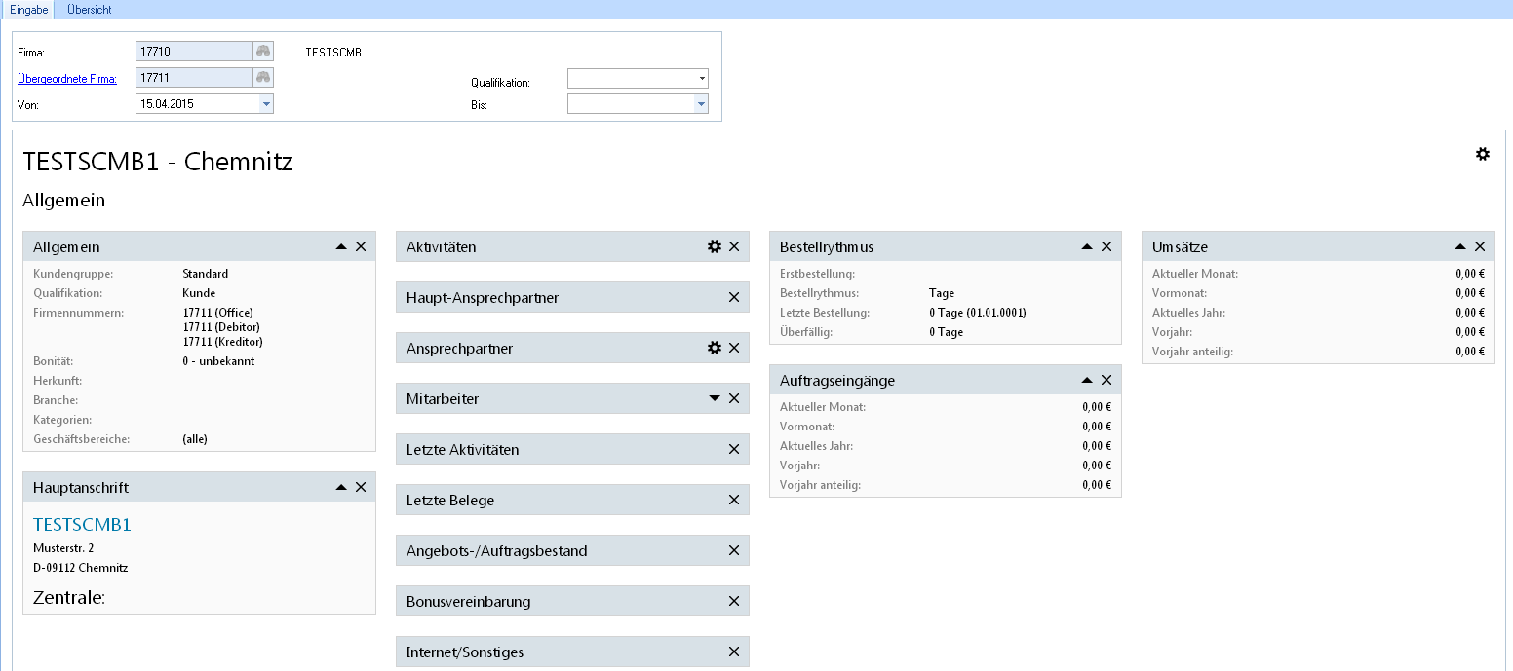
Task: Open the Von date picker dropdown
Action: pos(266,104)
